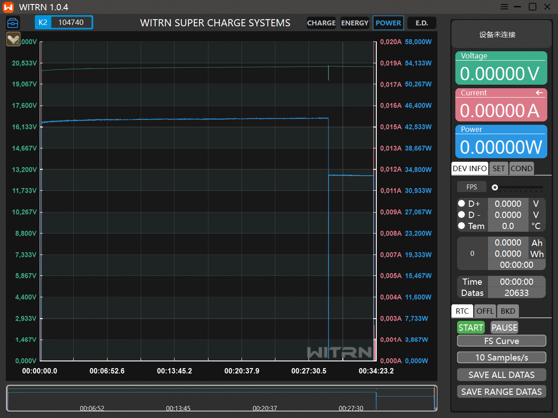This screenshot has width=558, height=418.
Task: Click the K2 device ID field
Action: click(x=71, y=22)
